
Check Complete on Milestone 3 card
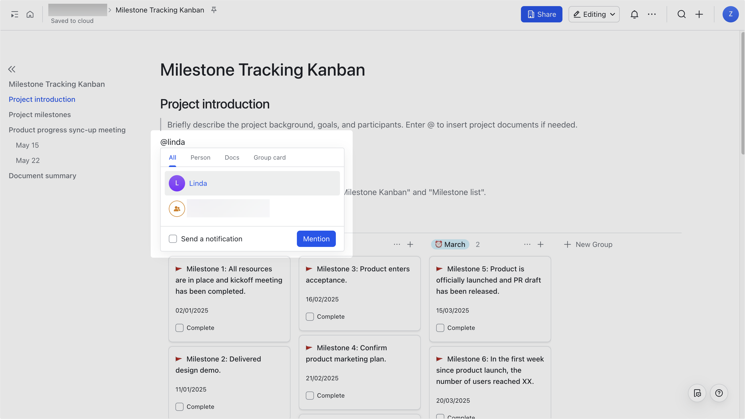coord(310,317)
